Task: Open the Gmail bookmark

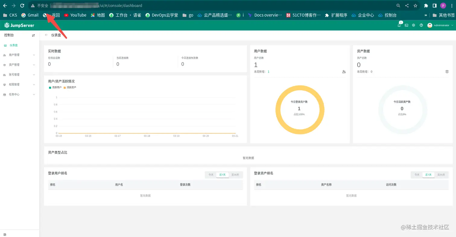Action: click(x=30, y=15)
